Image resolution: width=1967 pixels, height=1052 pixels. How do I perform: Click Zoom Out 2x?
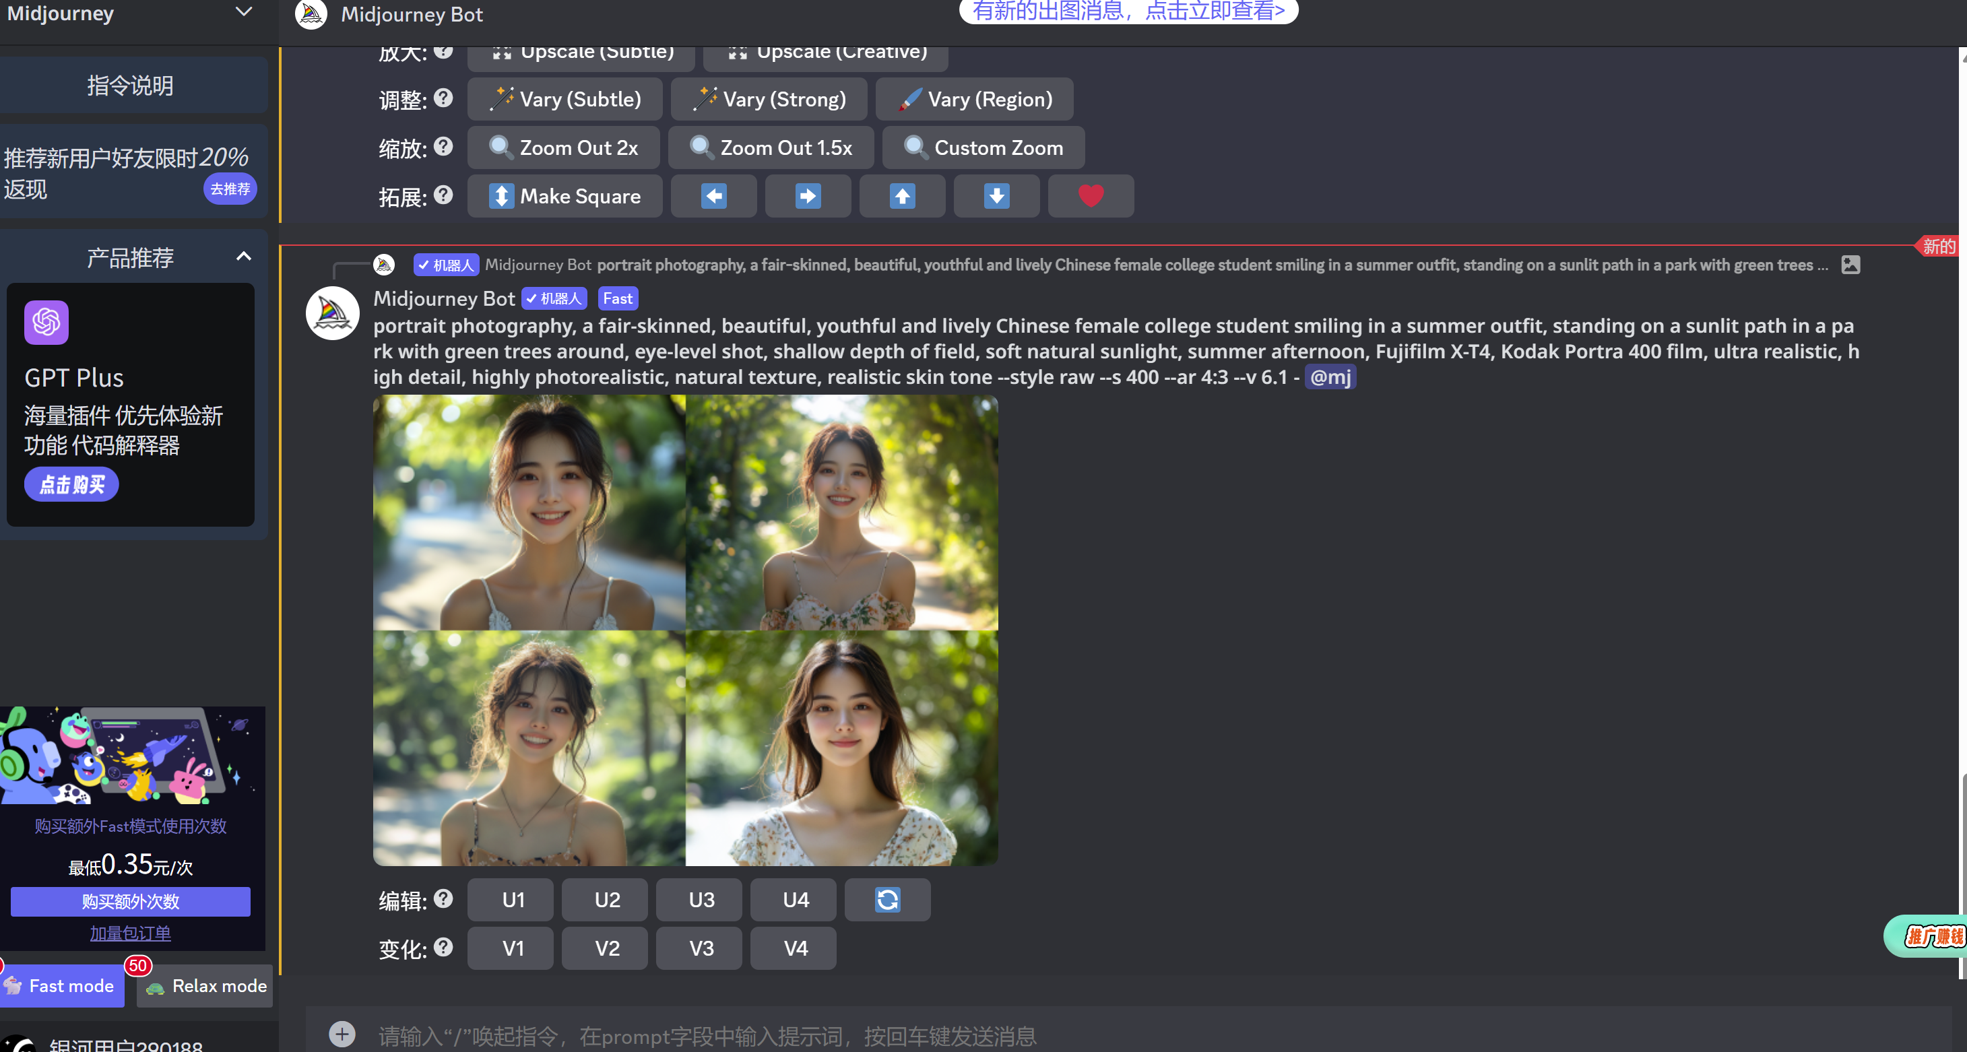pyautogui.click(x=564, y=147)
